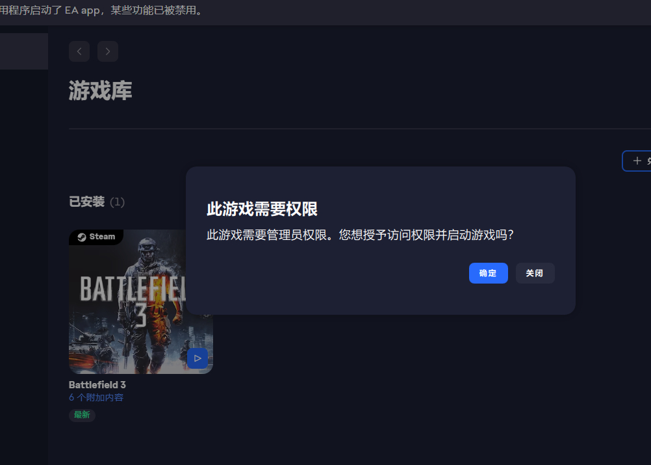Click the 已安装 (1) section header

coord(97,202)
